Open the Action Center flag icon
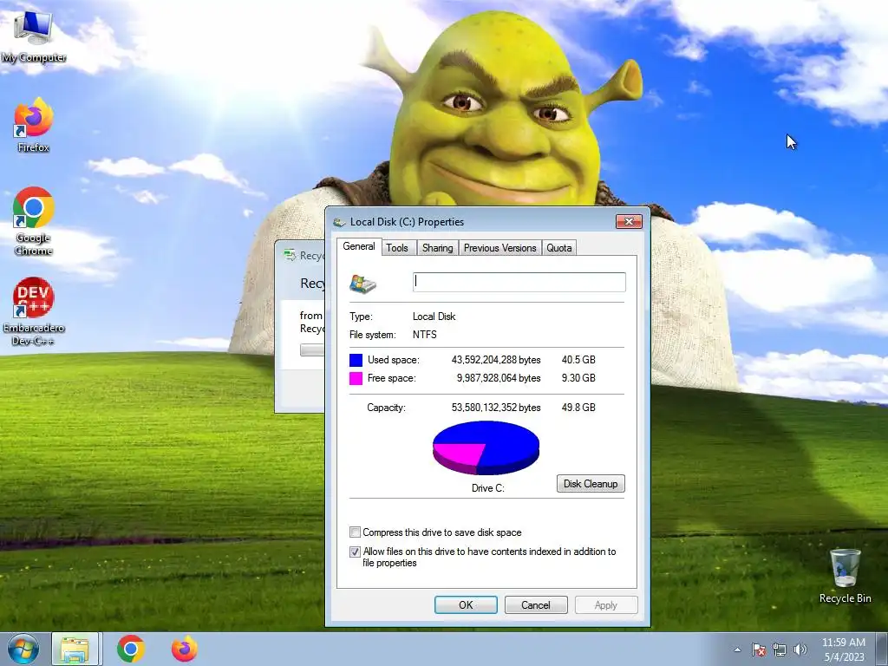This screenshot has height=666, width=888. point(758,650)
